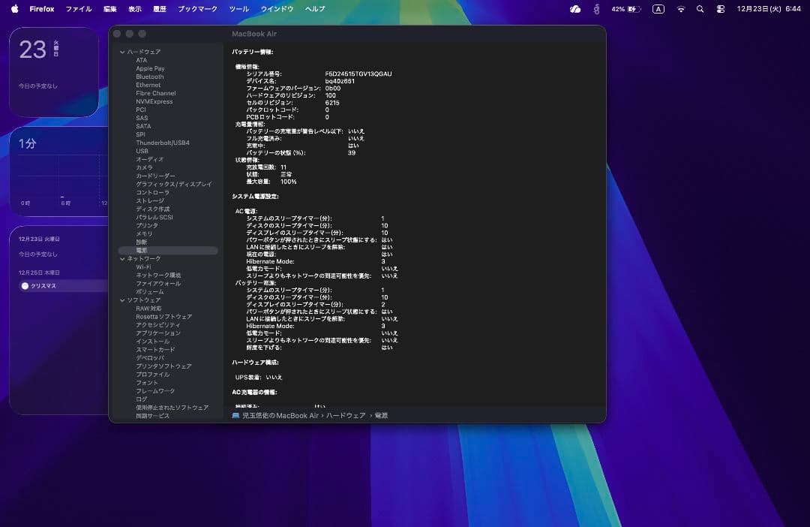Screen dimensions: 810x527
Task: Click the MacBook Air icon in breadcrumb bar
Action: [x=235, y=415]
